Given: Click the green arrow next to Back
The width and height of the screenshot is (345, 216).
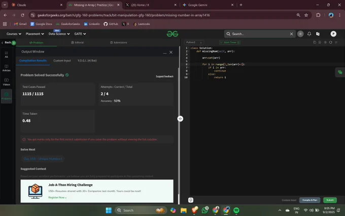Looking at the screenshot, I should click(14, 43).
